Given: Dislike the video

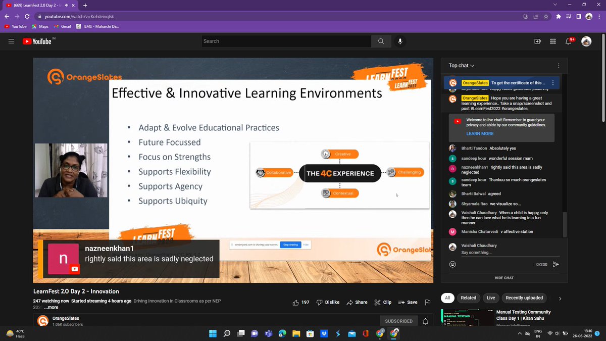Looking at the screenshot, I should (328, 302).
